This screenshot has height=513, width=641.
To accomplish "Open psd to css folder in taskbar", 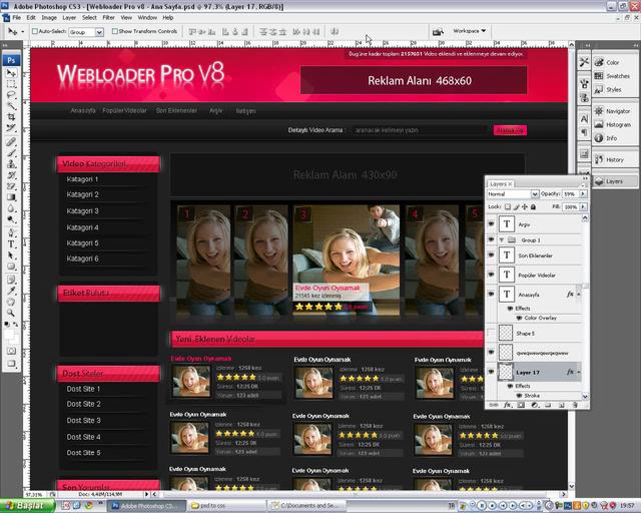I will click(226, 506).
